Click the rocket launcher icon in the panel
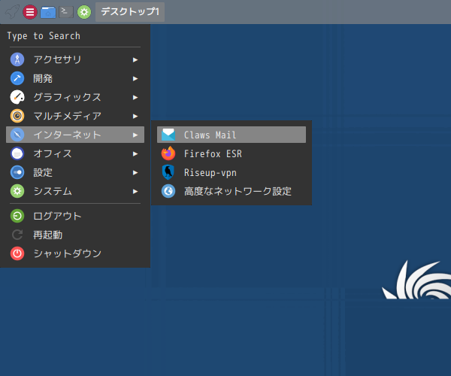This screenshot has height=376, width=451. 12,12
